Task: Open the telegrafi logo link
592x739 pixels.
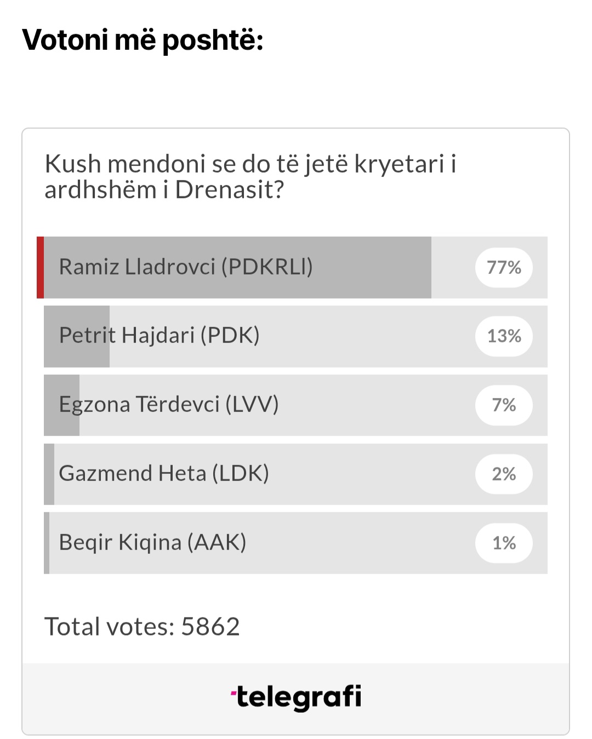Action: [x=296, y=697]
